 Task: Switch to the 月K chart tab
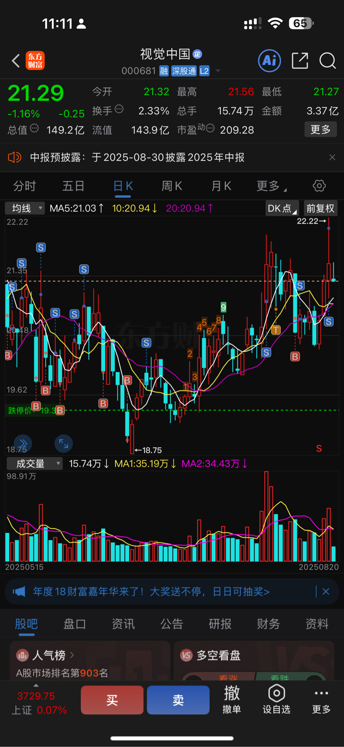(221, 186)
